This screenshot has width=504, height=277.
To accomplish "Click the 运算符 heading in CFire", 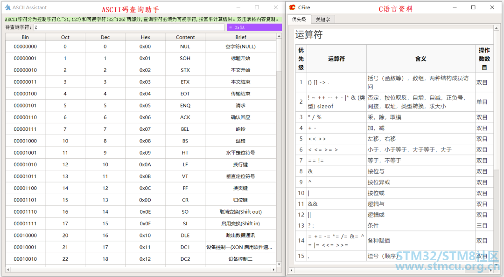I will pos(309,34).
